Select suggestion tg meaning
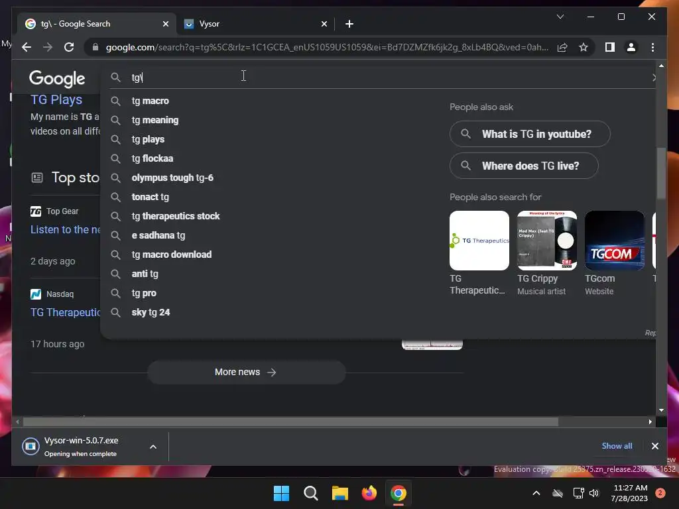The image size is (679, 509). tap(155, 120)
